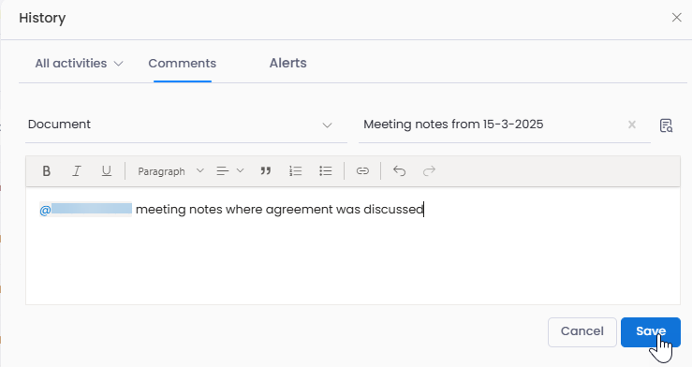
Task: Insert a block quote
Action: [265, 170]
